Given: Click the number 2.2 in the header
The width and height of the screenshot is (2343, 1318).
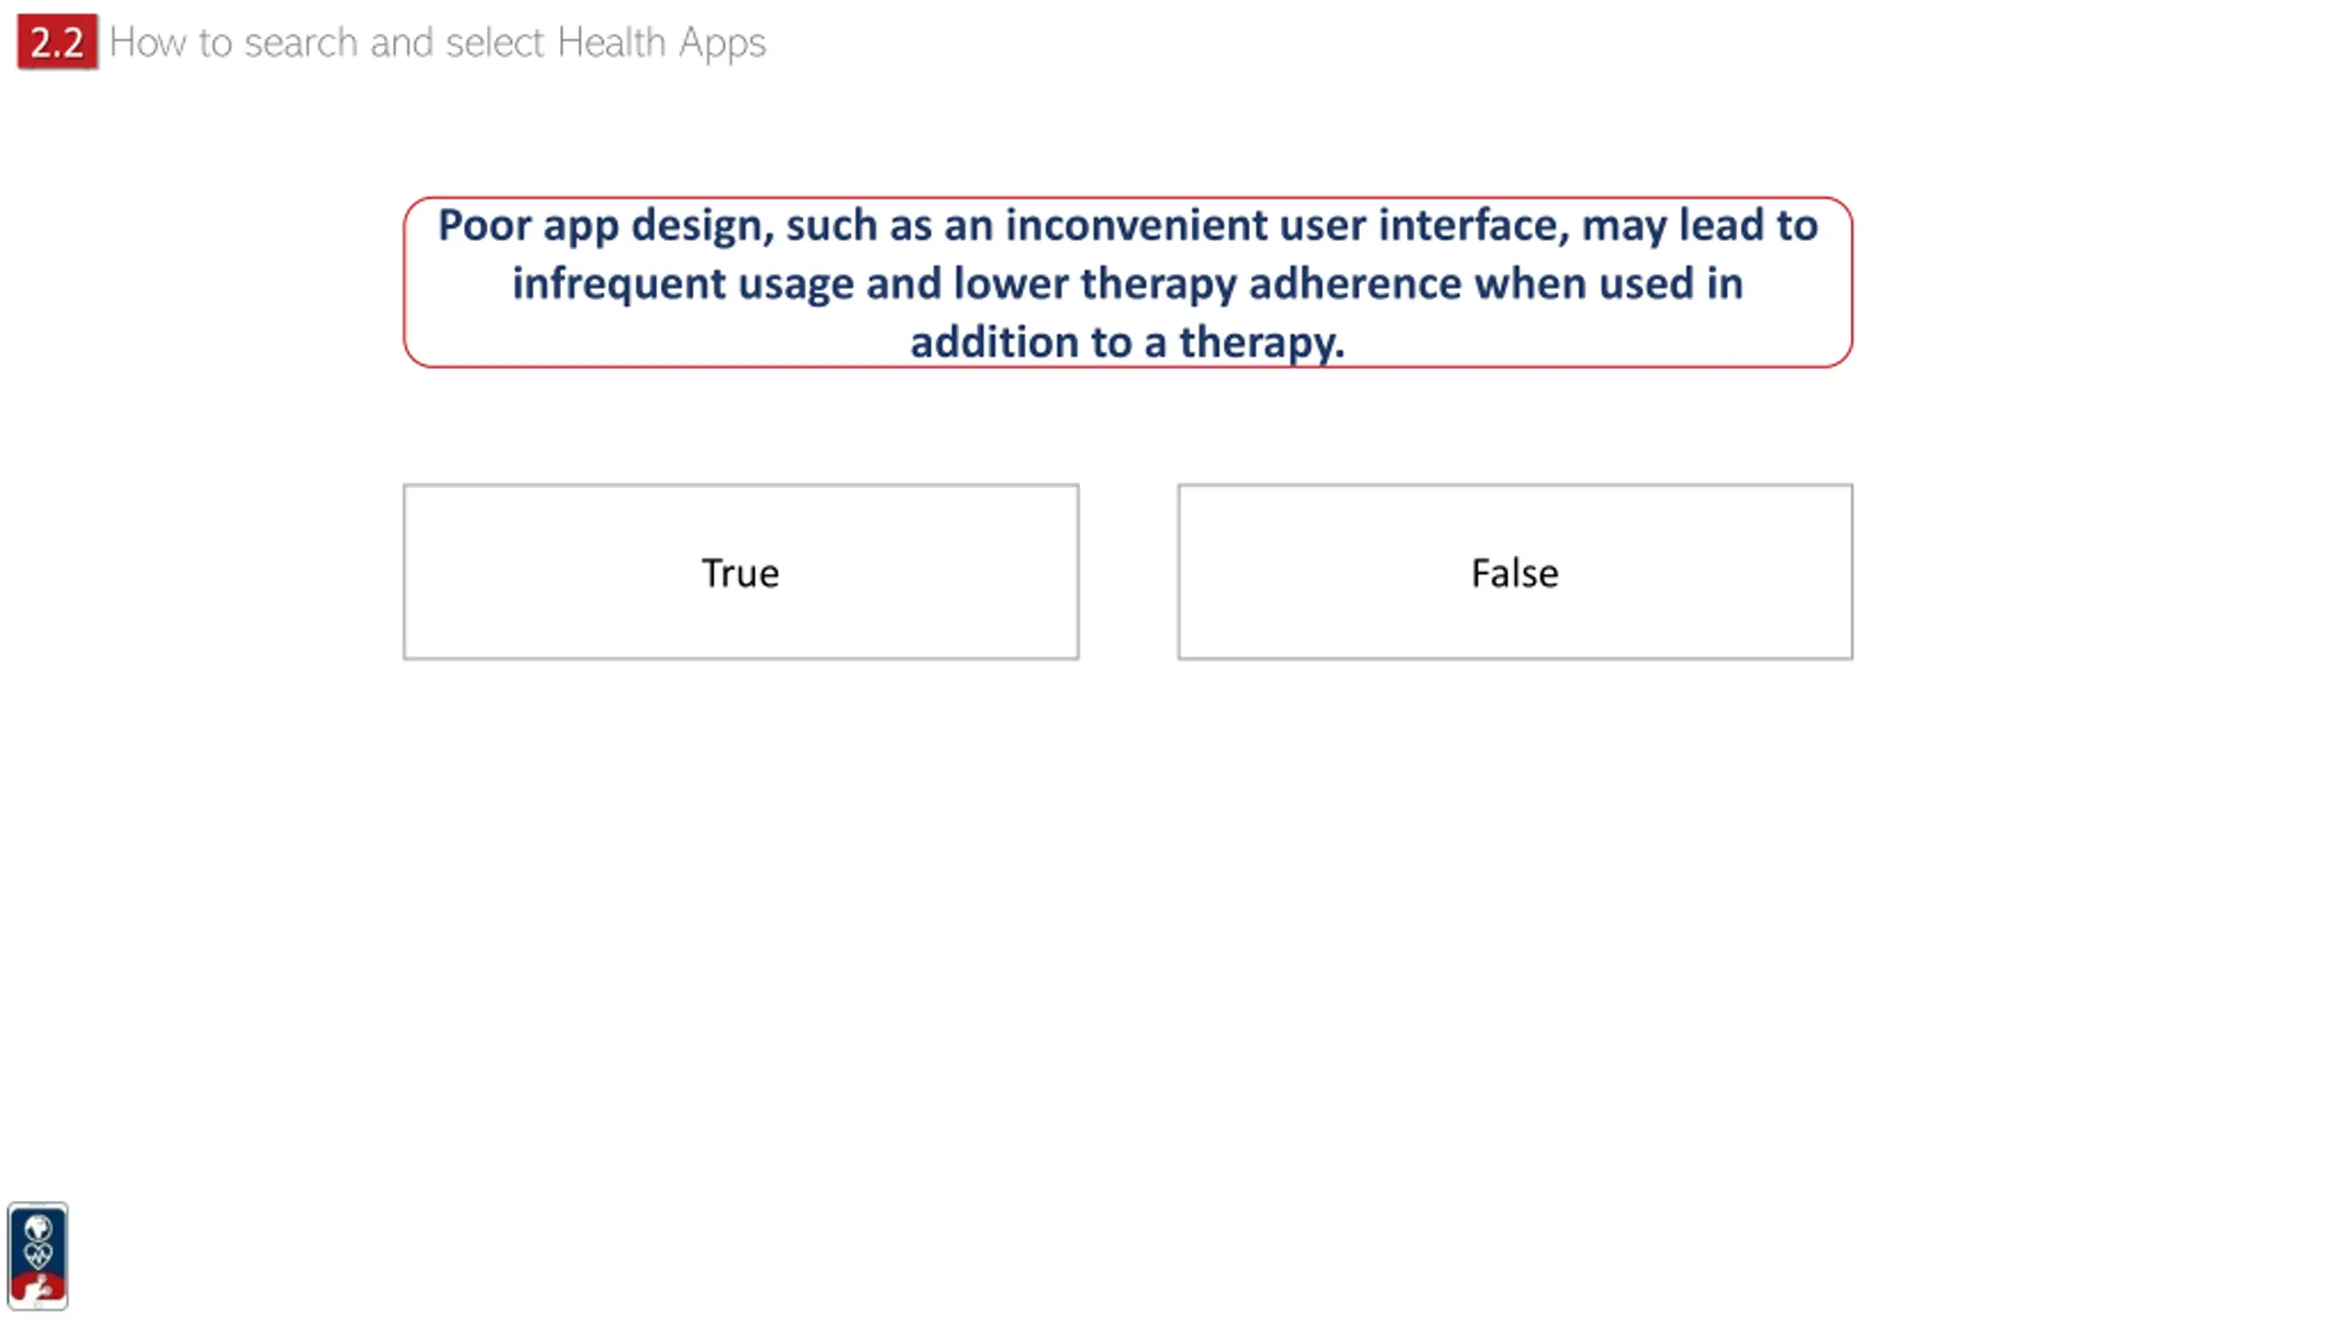Looking at the screenshot, I should tap(57, 42).
